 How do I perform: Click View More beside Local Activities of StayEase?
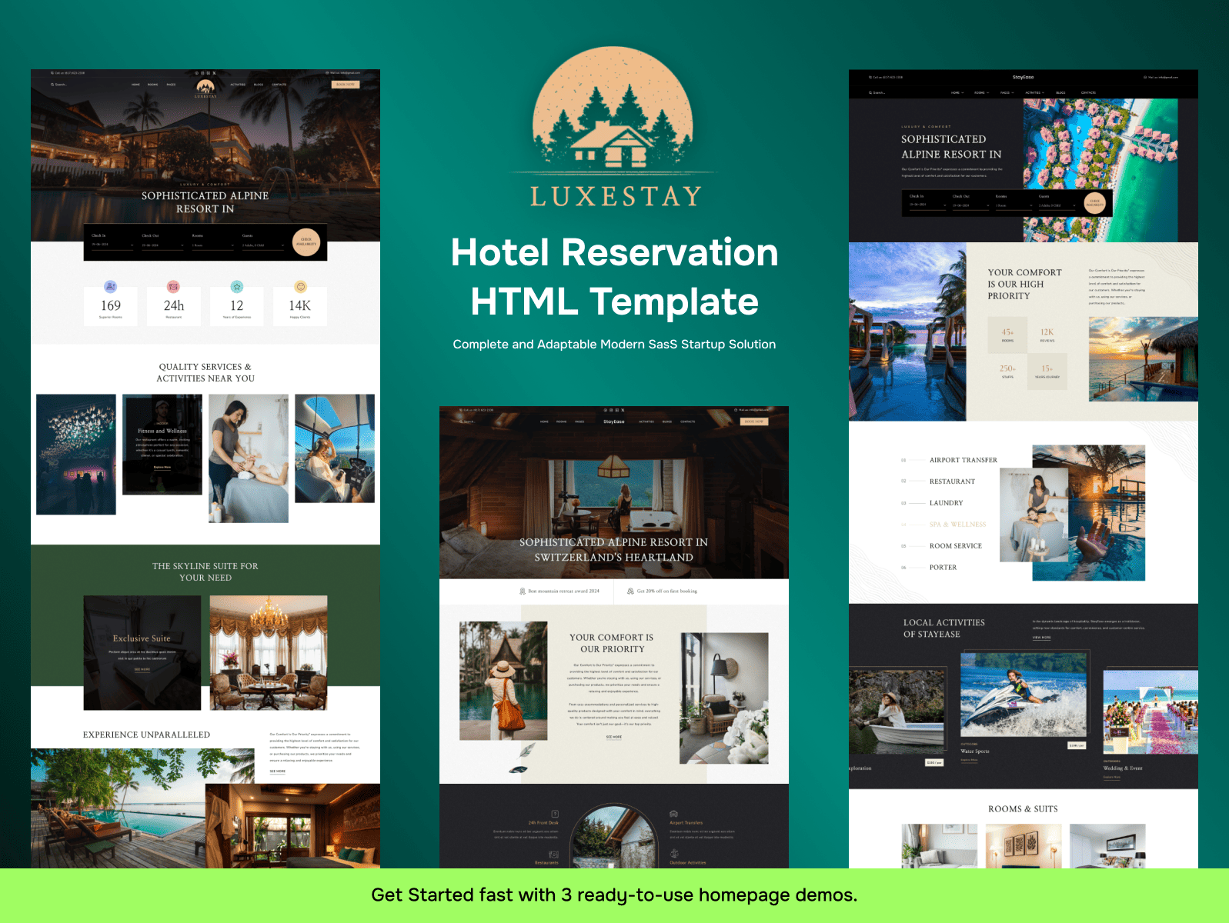pyautogui.click(x=1041, y=638)
